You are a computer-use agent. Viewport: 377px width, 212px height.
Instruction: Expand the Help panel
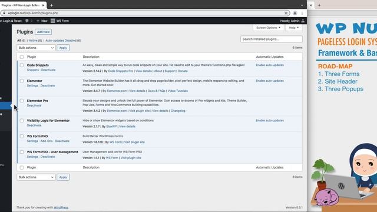[x=294, y=28]
